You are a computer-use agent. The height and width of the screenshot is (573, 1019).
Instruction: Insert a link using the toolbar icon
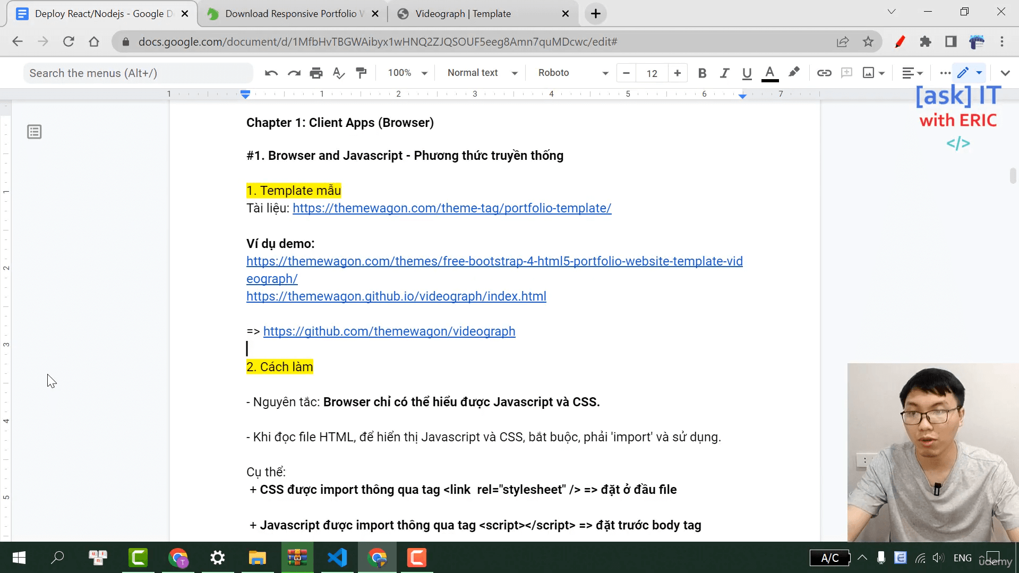pyautogui.click(x=824, y=73)
